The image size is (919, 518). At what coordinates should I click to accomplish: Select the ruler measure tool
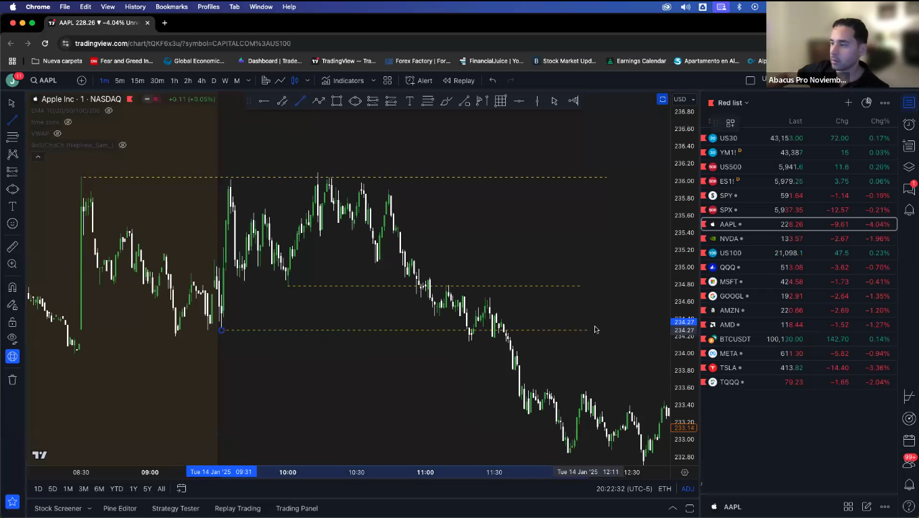(x=11, y=247)
